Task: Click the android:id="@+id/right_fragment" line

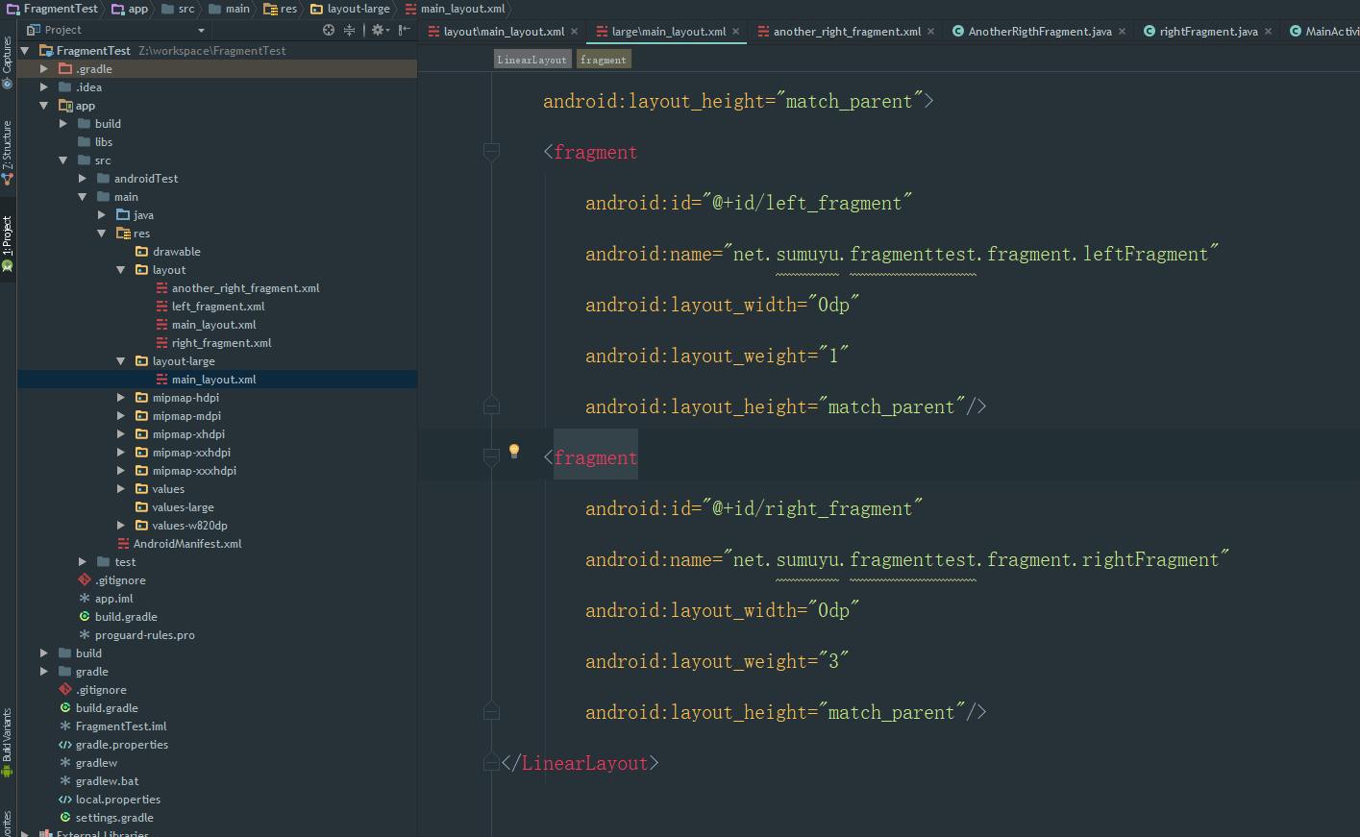Action: [754, 508]
